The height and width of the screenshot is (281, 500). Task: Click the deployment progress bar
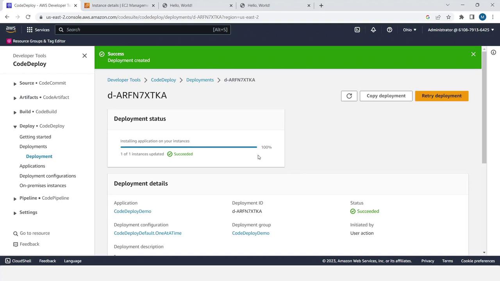click(x=189, y=147)
